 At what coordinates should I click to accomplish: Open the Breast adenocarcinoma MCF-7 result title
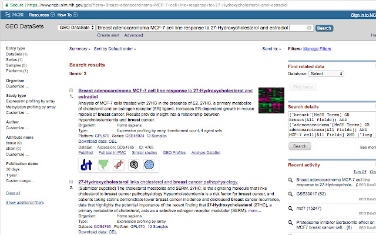point(165,93)
